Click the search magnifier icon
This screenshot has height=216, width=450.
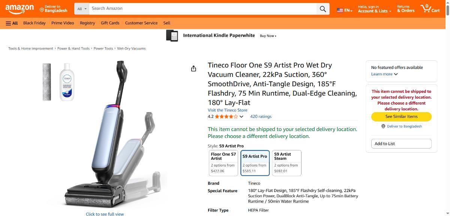pos(322,9)
